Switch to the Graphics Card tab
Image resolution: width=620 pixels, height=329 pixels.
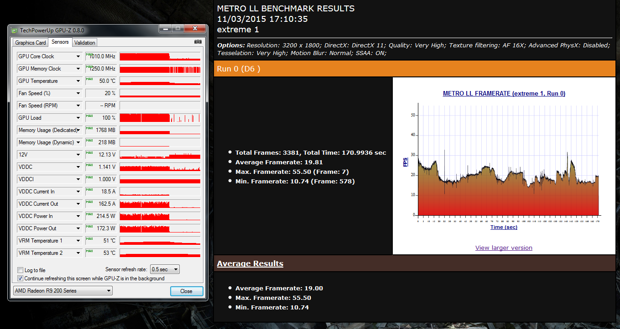click(x=31, y=43)
